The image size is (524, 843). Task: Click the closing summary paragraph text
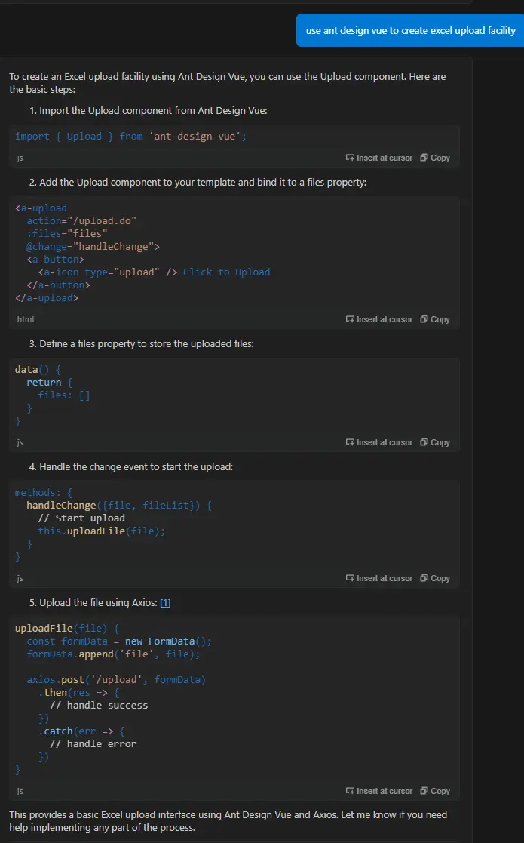(x=226, y=821)
